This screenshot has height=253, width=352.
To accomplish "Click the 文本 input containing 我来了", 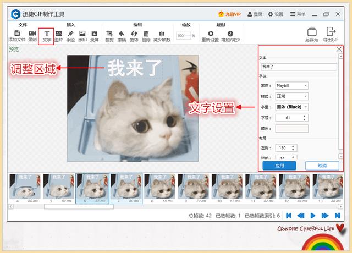I will pyautogui.click(x=299, y=67).
